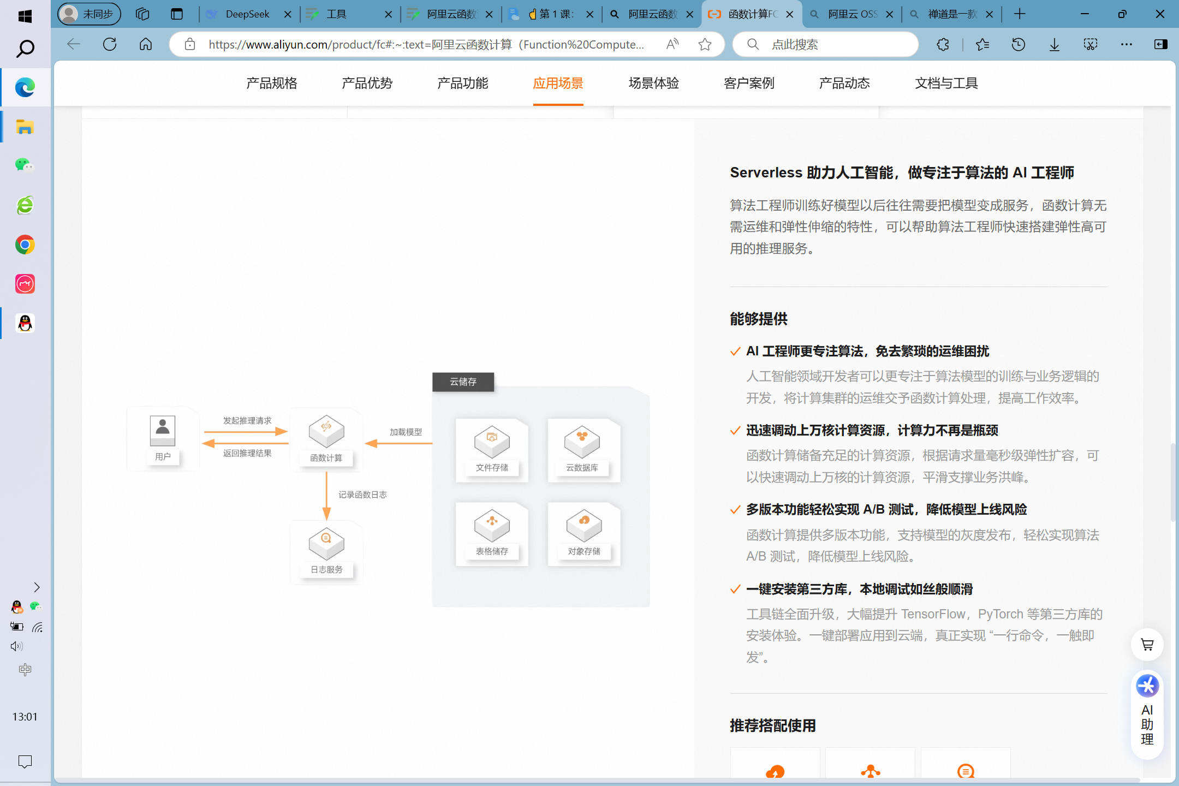The image size is (1179, 786).
Task: Open browser extensions puzzle icon
Action: [x=943, y=44]
